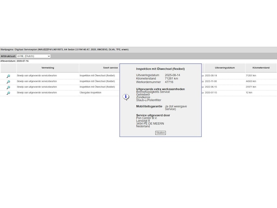Close the dialog with the Sluiten button

coord(161,133)
